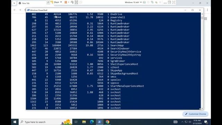
Task: Open the Windows Start menu
Action: 15,122
